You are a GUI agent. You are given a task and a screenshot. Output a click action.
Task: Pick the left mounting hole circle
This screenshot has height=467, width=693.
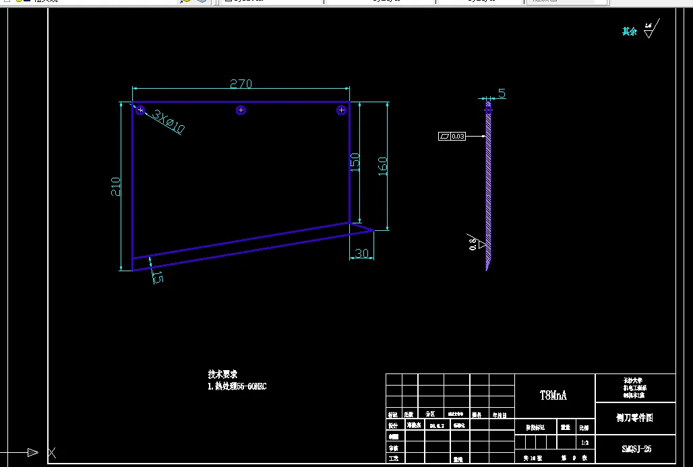pyautogui.click(x=140, y=110)
